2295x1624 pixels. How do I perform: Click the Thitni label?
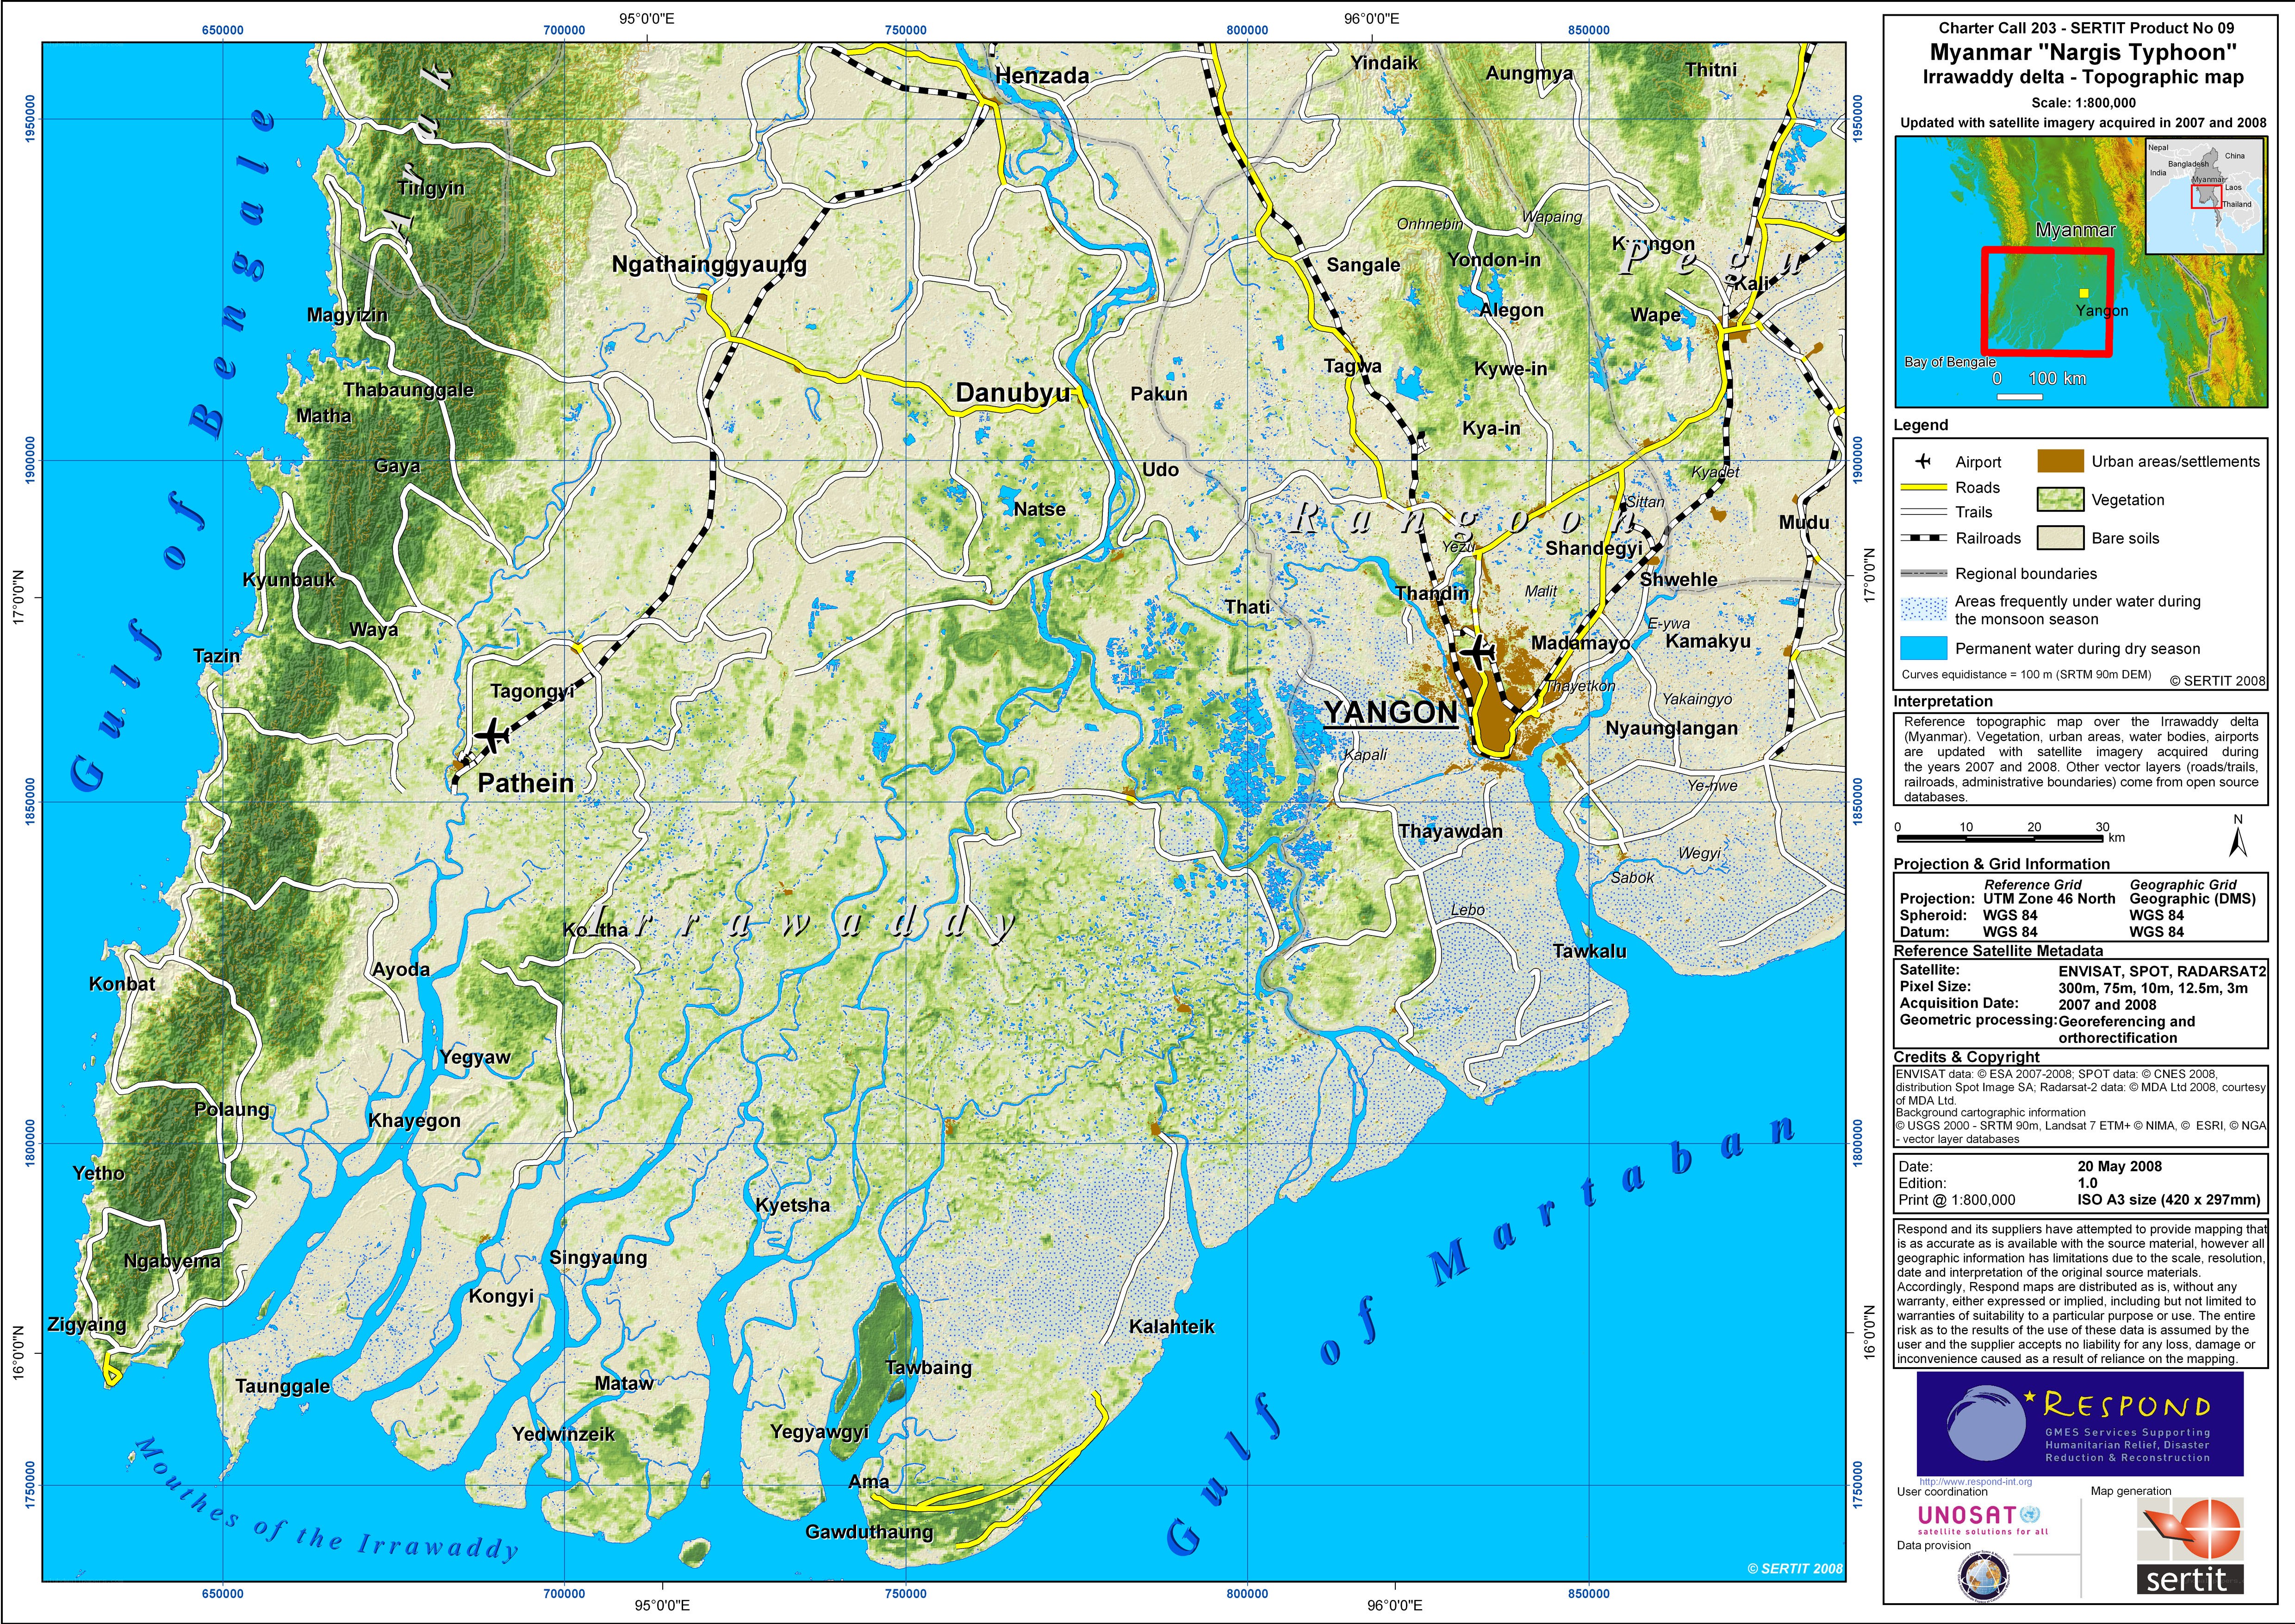[1711, 70]
